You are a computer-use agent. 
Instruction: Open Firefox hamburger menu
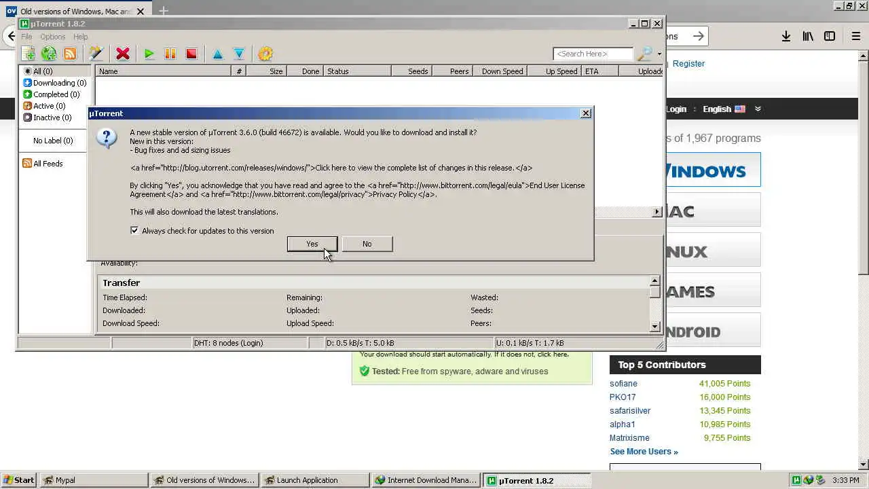[856, 37]
